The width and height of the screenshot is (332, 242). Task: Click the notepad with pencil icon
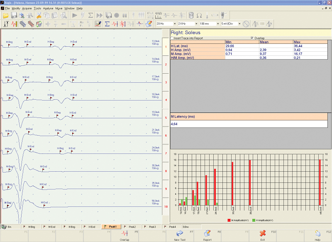point(149,24)
